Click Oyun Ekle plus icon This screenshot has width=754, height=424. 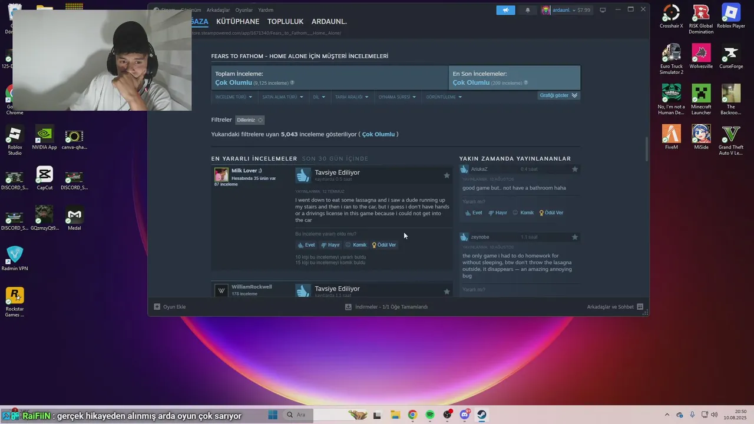coord(157,307)
